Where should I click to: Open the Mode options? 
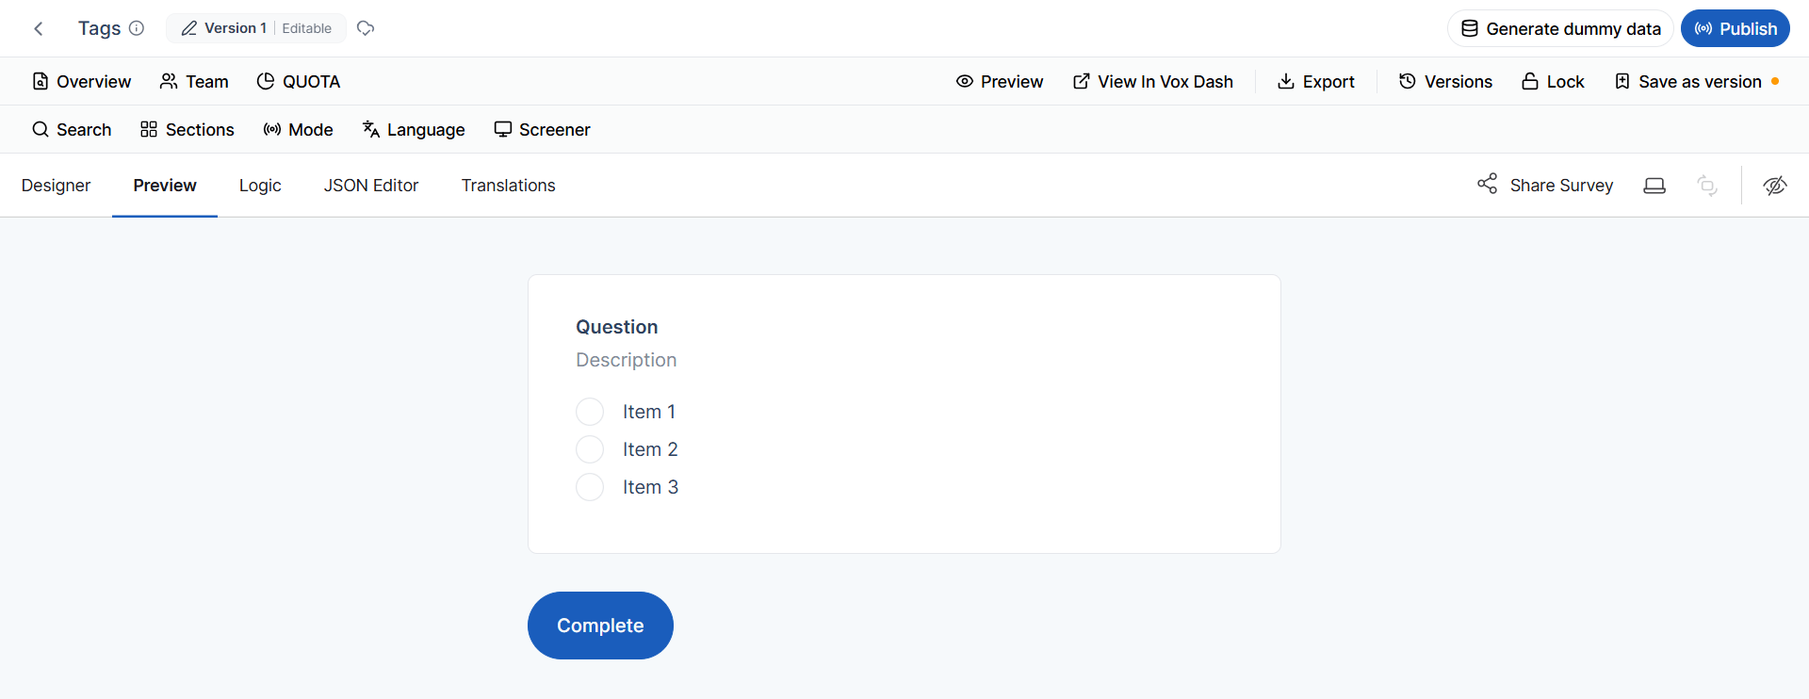(x=298, y=130)
